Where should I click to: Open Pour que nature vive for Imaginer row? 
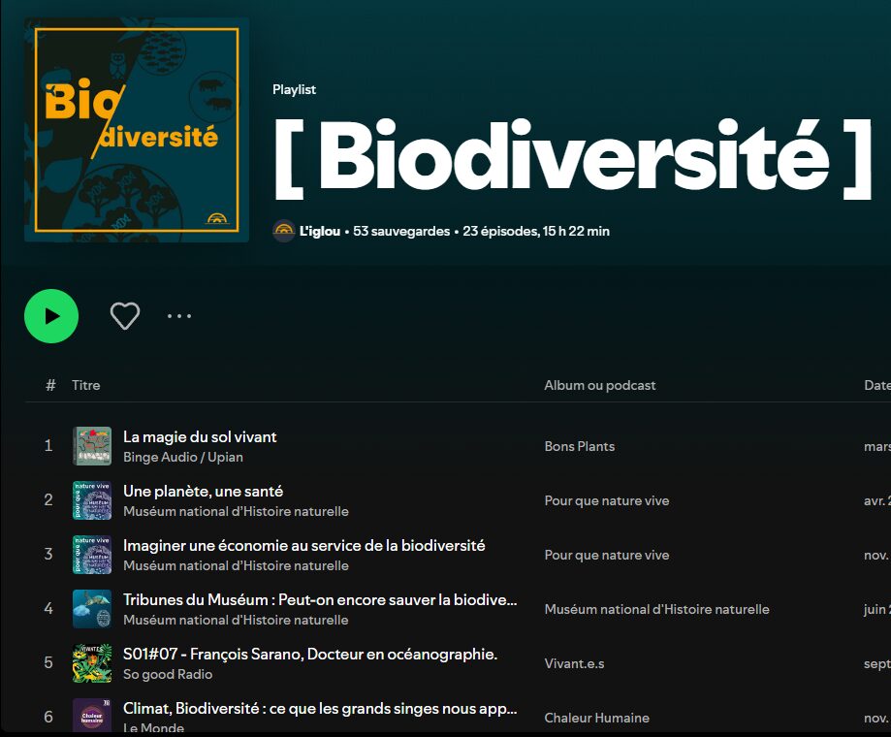click(607, 555)
